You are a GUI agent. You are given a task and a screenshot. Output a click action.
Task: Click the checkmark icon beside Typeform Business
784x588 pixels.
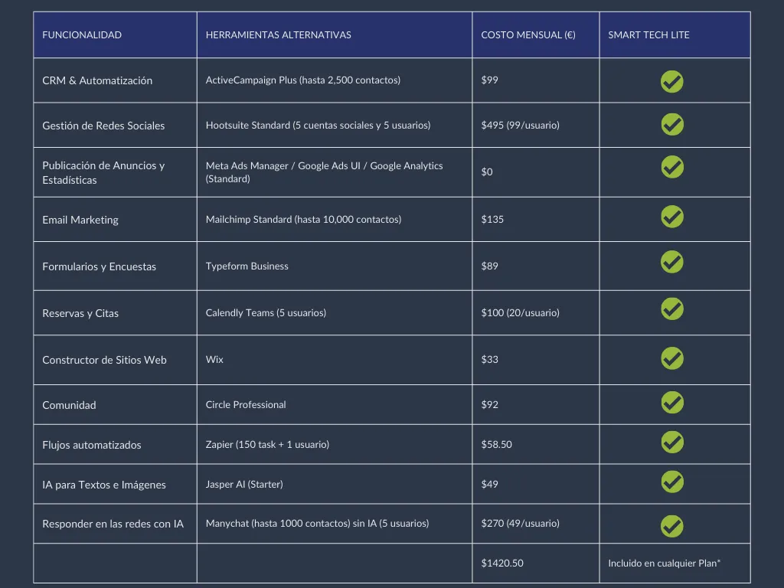pos(672,262)
